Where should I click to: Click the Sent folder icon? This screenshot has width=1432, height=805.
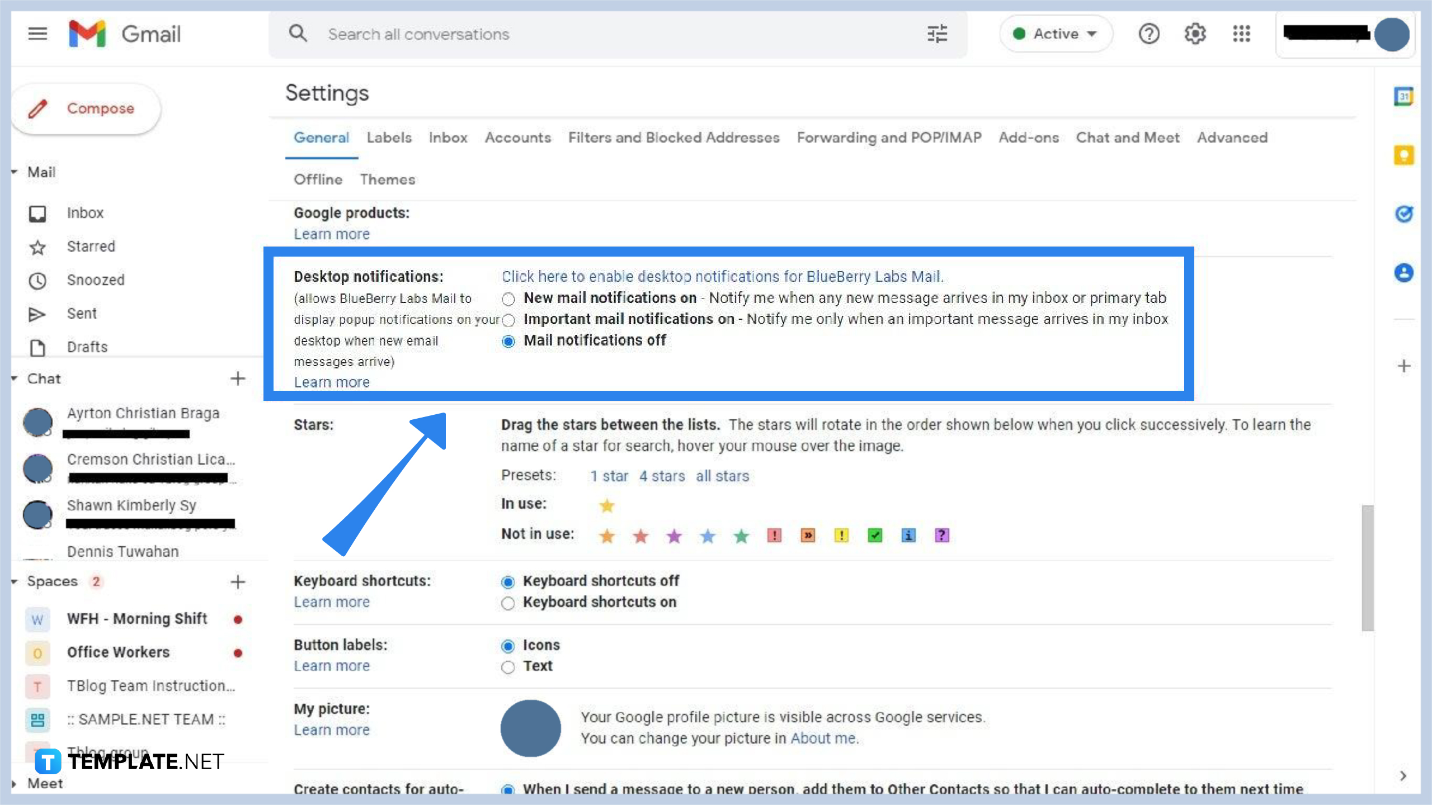(x=37, y=314)
